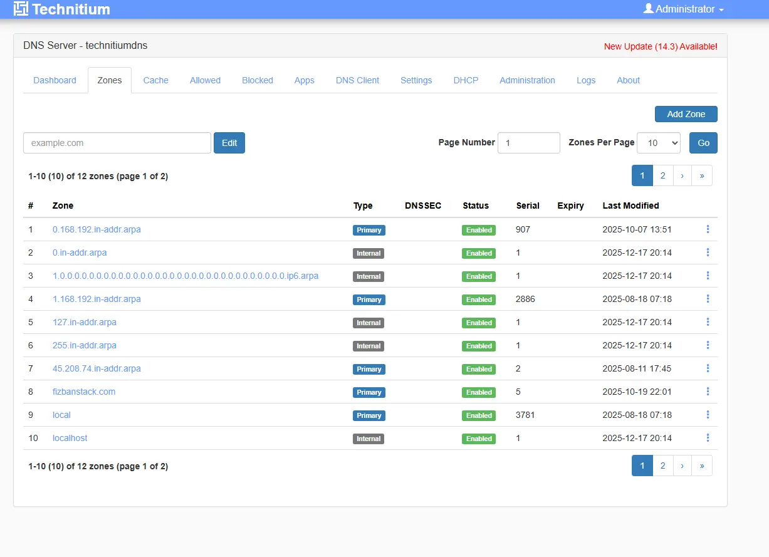Expand the Zones Per Page dropdown

(x=659, y=143)
